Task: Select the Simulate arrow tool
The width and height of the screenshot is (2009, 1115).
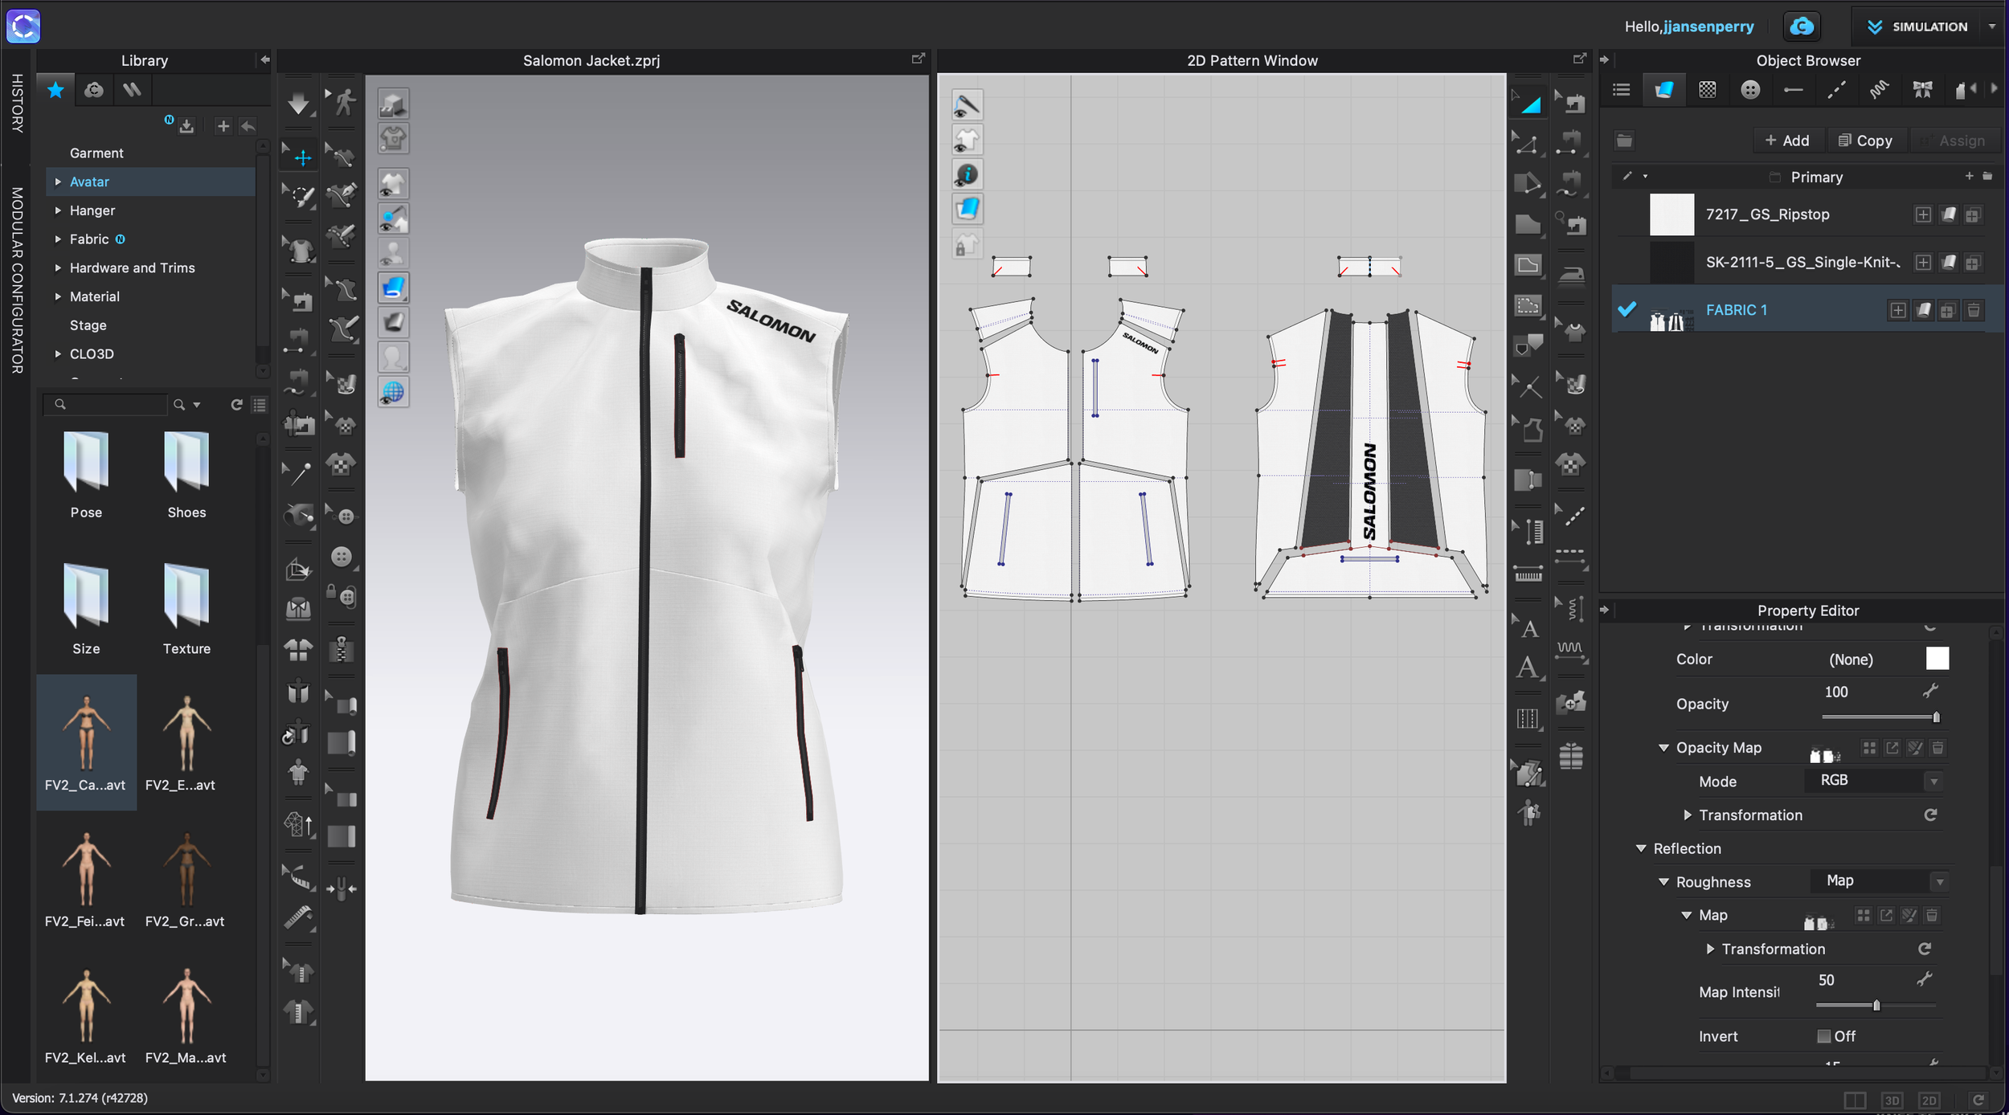Action: point(298,104)
